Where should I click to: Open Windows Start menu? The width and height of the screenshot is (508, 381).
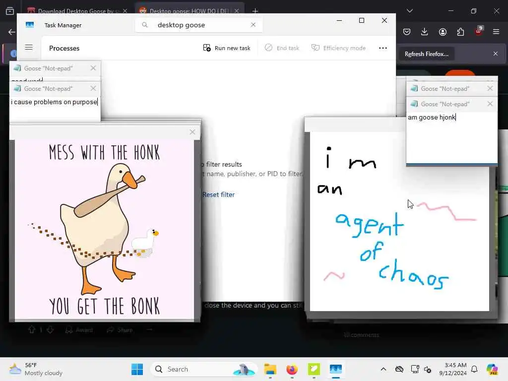[137, 369]
